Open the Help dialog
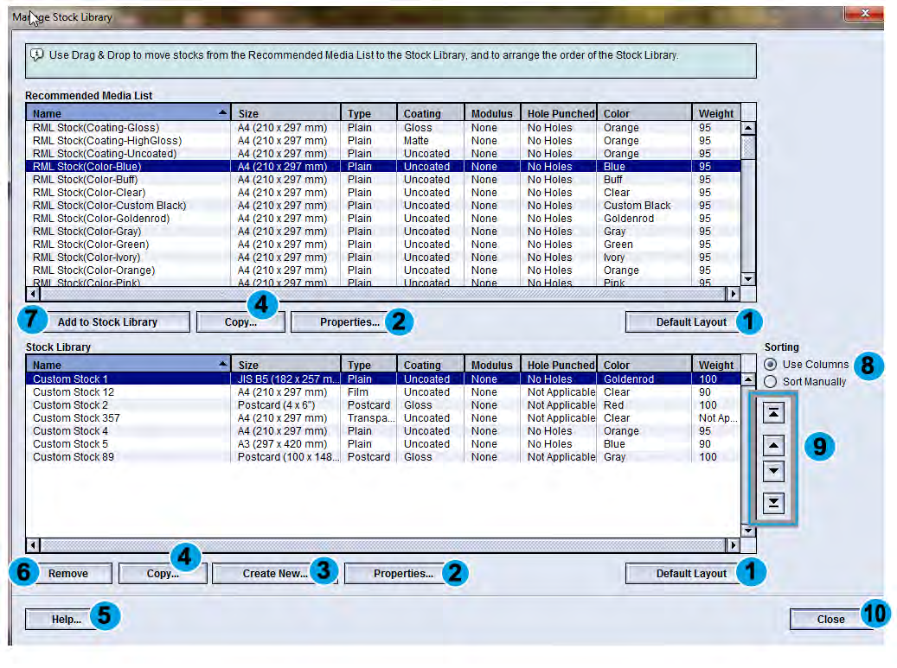This screenshot has height=668, width=897. [67, 620]
